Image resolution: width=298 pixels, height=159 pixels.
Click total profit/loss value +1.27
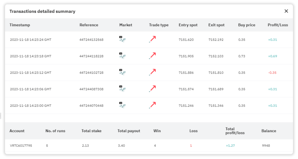230,146
